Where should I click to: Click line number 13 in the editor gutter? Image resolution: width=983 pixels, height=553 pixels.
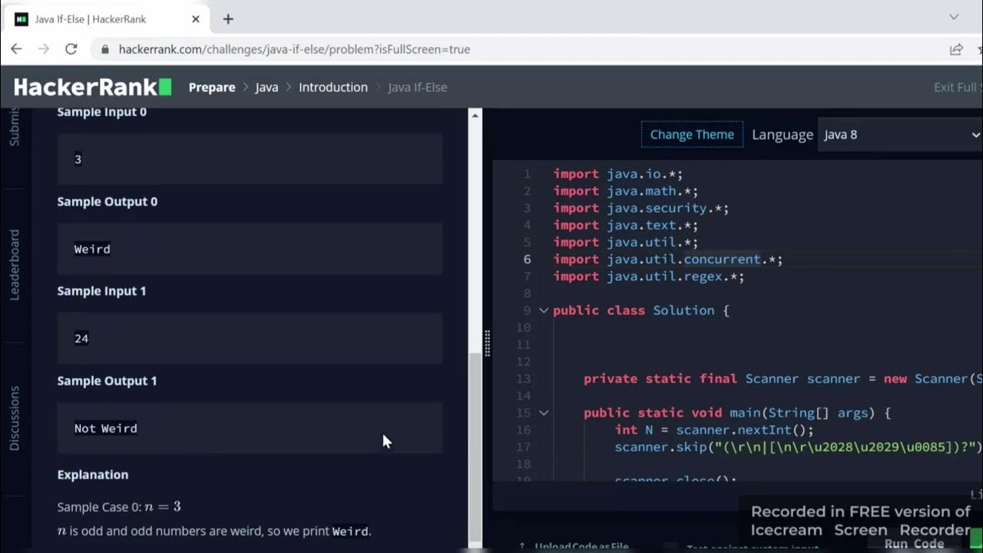click(x=524, y=379)
